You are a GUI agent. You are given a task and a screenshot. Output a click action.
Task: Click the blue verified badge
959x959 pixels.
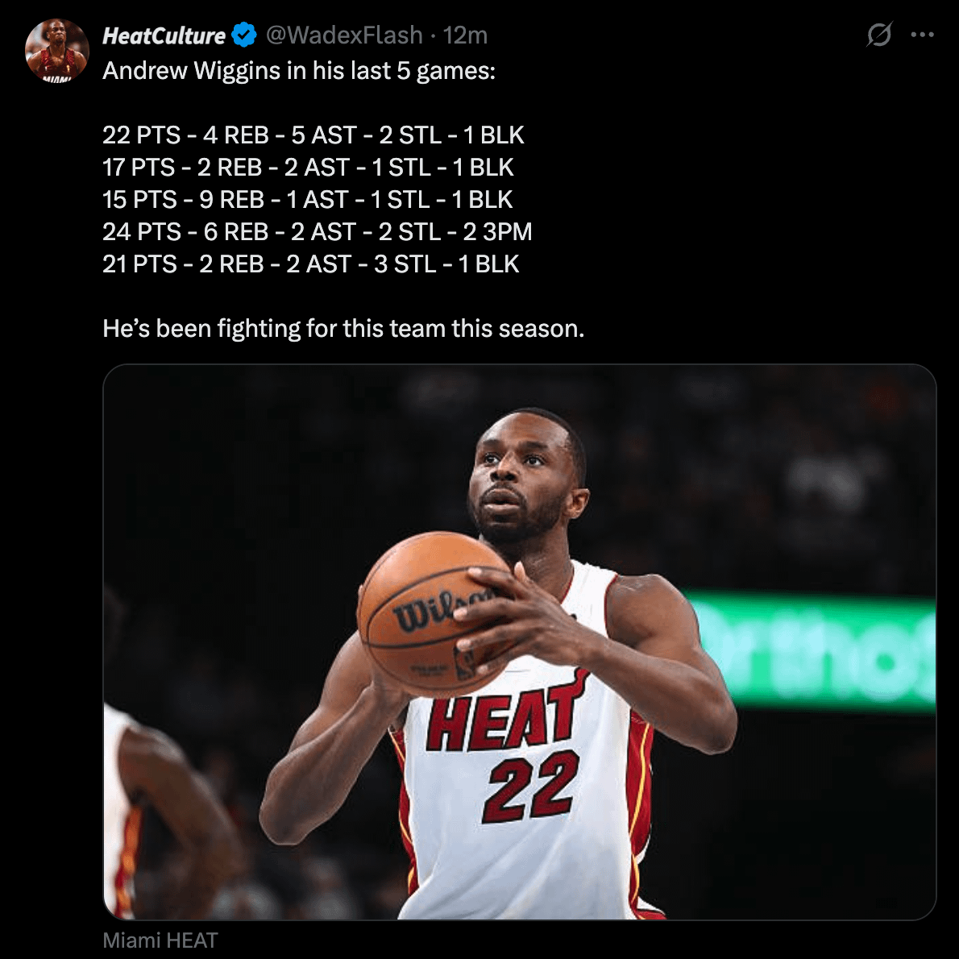[243, 35]
